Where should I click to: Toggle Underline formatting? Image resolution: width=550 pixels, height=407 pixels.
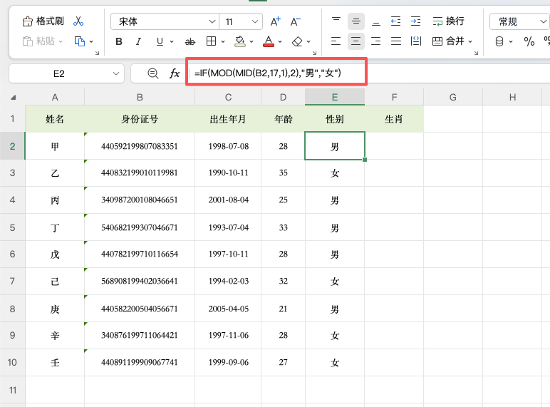pyautogui.click(x=160, y=42)
